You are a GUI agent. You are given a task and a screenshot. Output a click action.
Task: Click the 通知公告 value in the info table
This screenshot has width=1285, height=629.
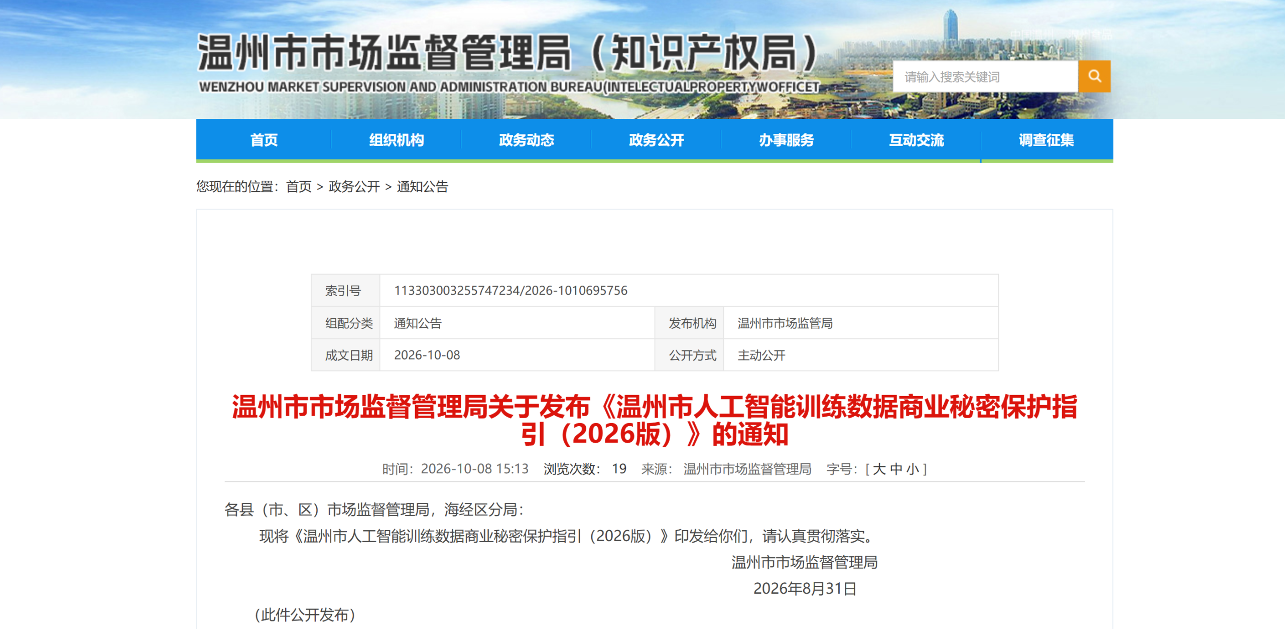pyautogui.click(x=418, y=323)
